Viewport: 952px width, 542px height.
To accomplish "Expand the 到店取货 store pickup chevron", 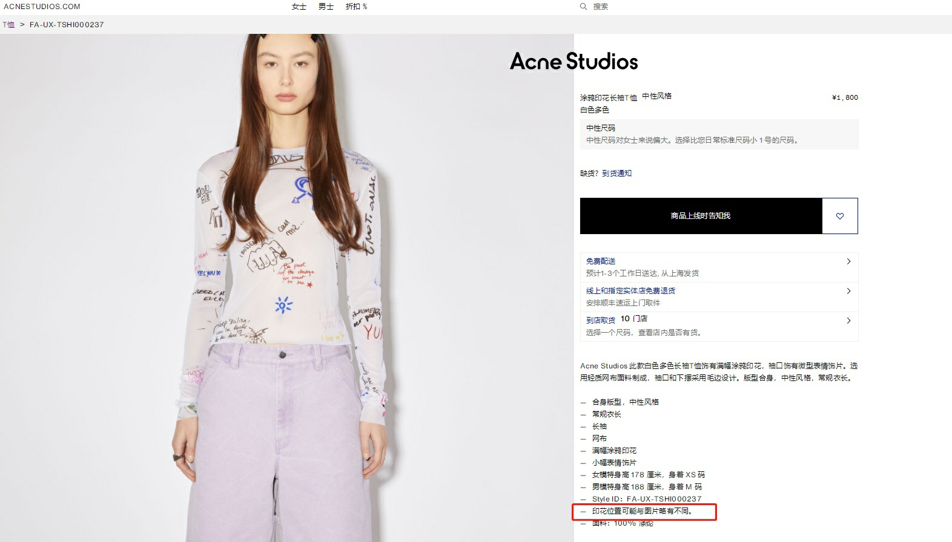I will pos(848,321).
